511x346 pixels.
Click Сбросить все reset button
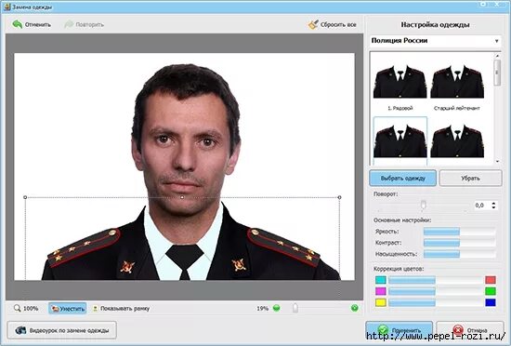[332, 24]
